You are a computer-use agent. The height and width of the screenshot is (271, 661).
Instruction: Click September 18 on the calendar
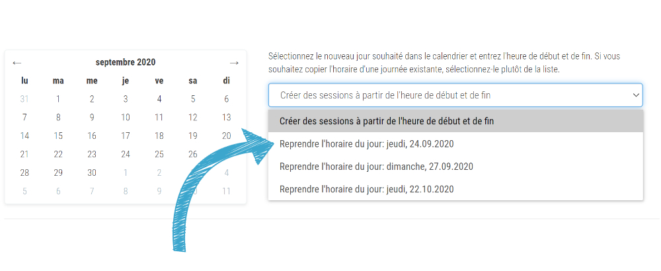(x=159, y=136)
